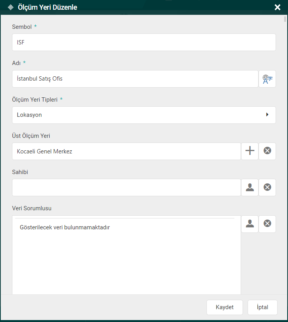Expand the arrow in the Lokasyon field
The height and width of the screenshot is (322, 288).
point(267,115)
